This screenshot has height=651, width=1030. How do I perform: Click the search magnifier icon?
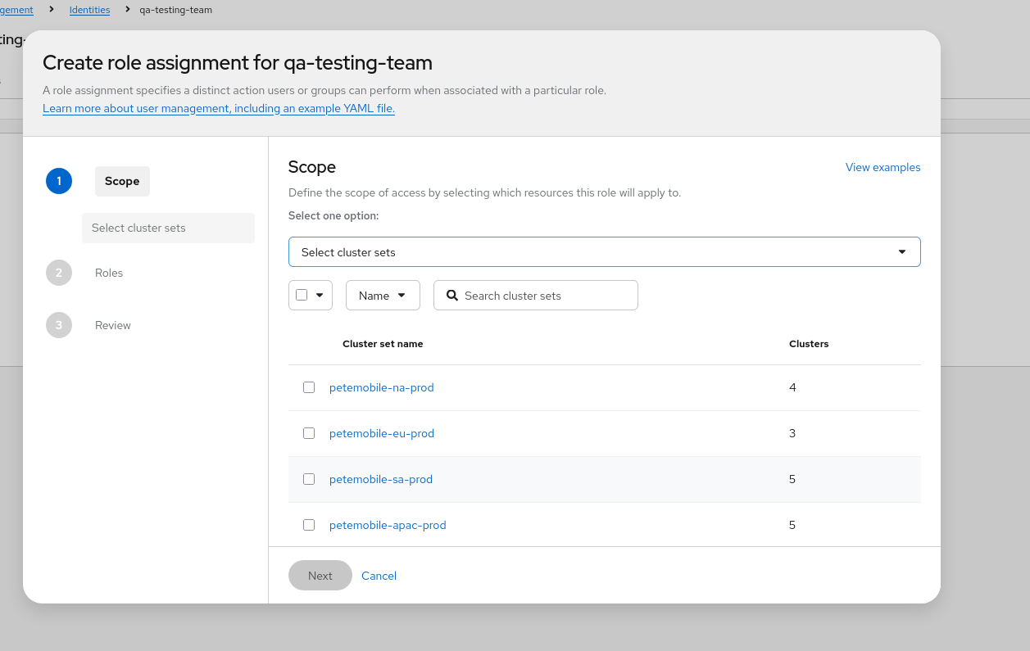pos(452,296)
